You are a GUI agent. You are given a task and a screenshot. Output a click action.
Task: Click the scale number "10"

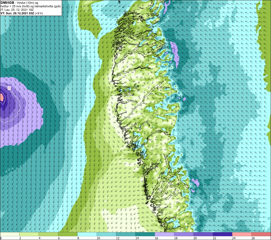(98, 238)
